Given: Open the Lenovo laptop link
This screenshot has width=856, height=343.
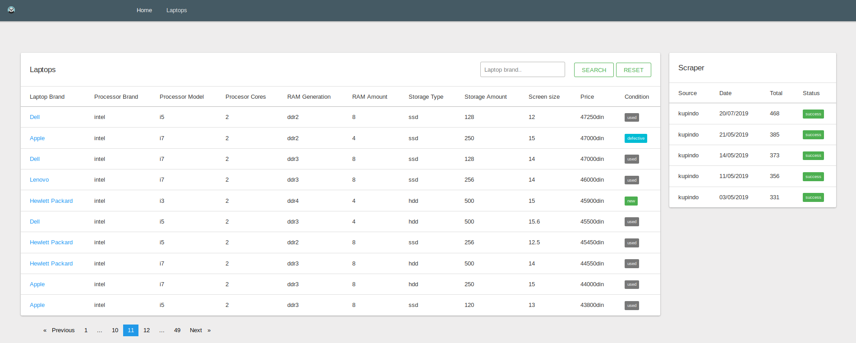Looking at the screenshot, I should [39, 180].
